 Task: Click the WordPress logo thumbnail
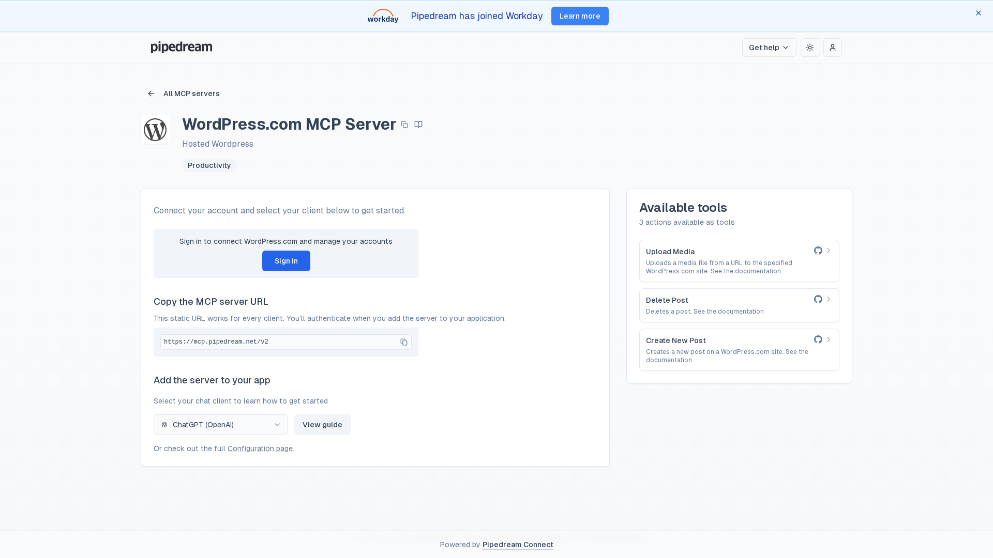pos(155,130)
